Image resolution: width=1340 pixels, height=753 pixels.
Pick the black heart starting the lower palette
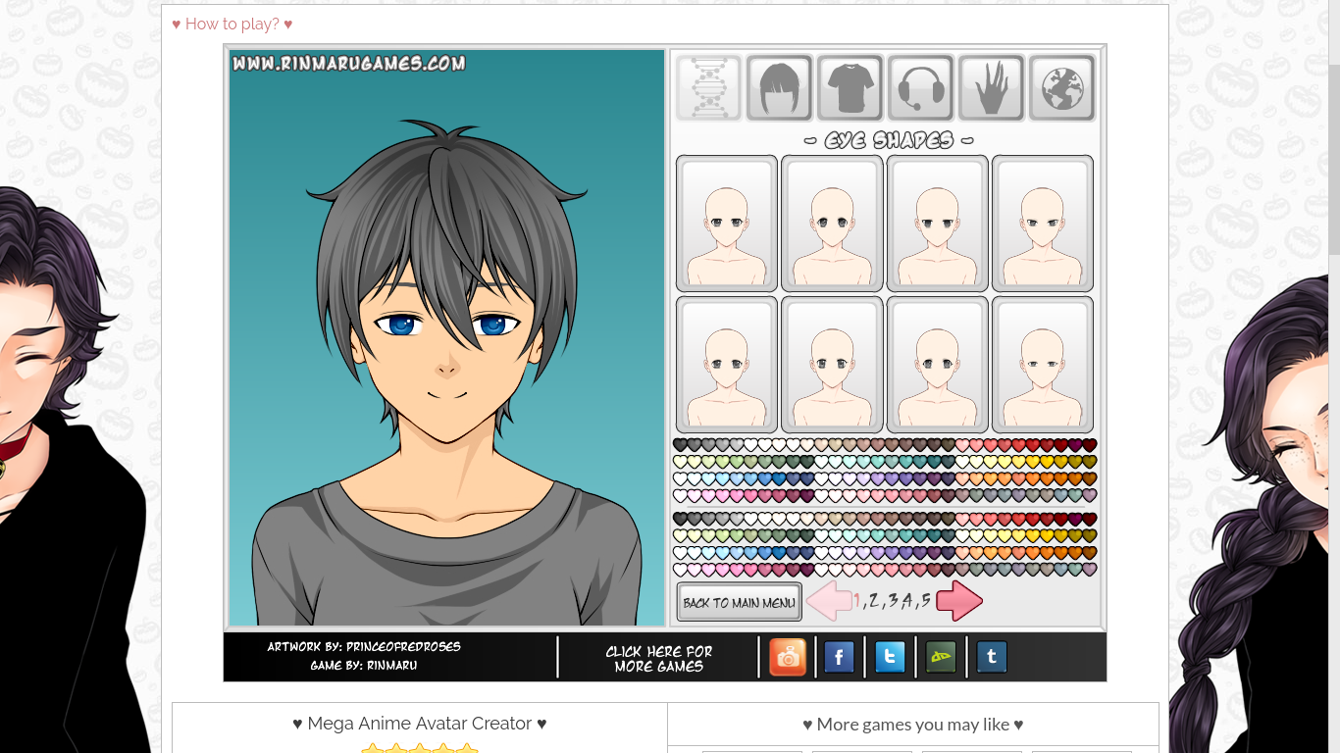coord(680,519)
